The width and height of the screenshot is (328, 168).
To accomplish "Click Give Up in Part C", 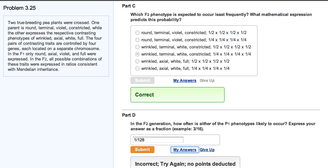I will pyautogui.click(x=207, y=81).
